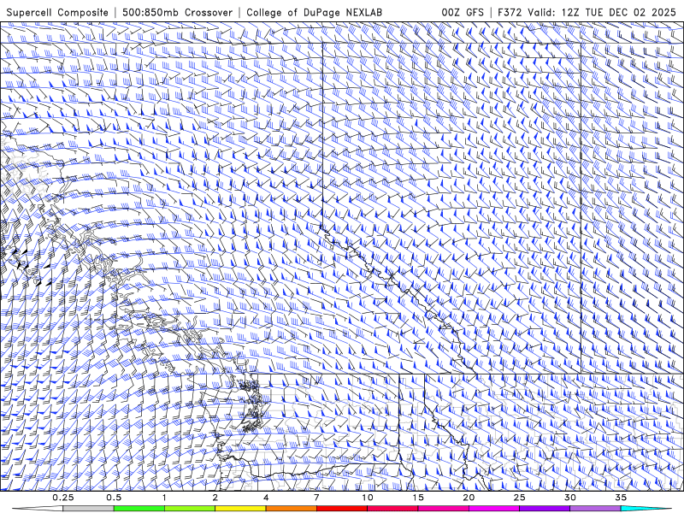684x513 pixels.
Task: Select the red color bar segment
Action: pyautogui.click(x=341, y=508)
